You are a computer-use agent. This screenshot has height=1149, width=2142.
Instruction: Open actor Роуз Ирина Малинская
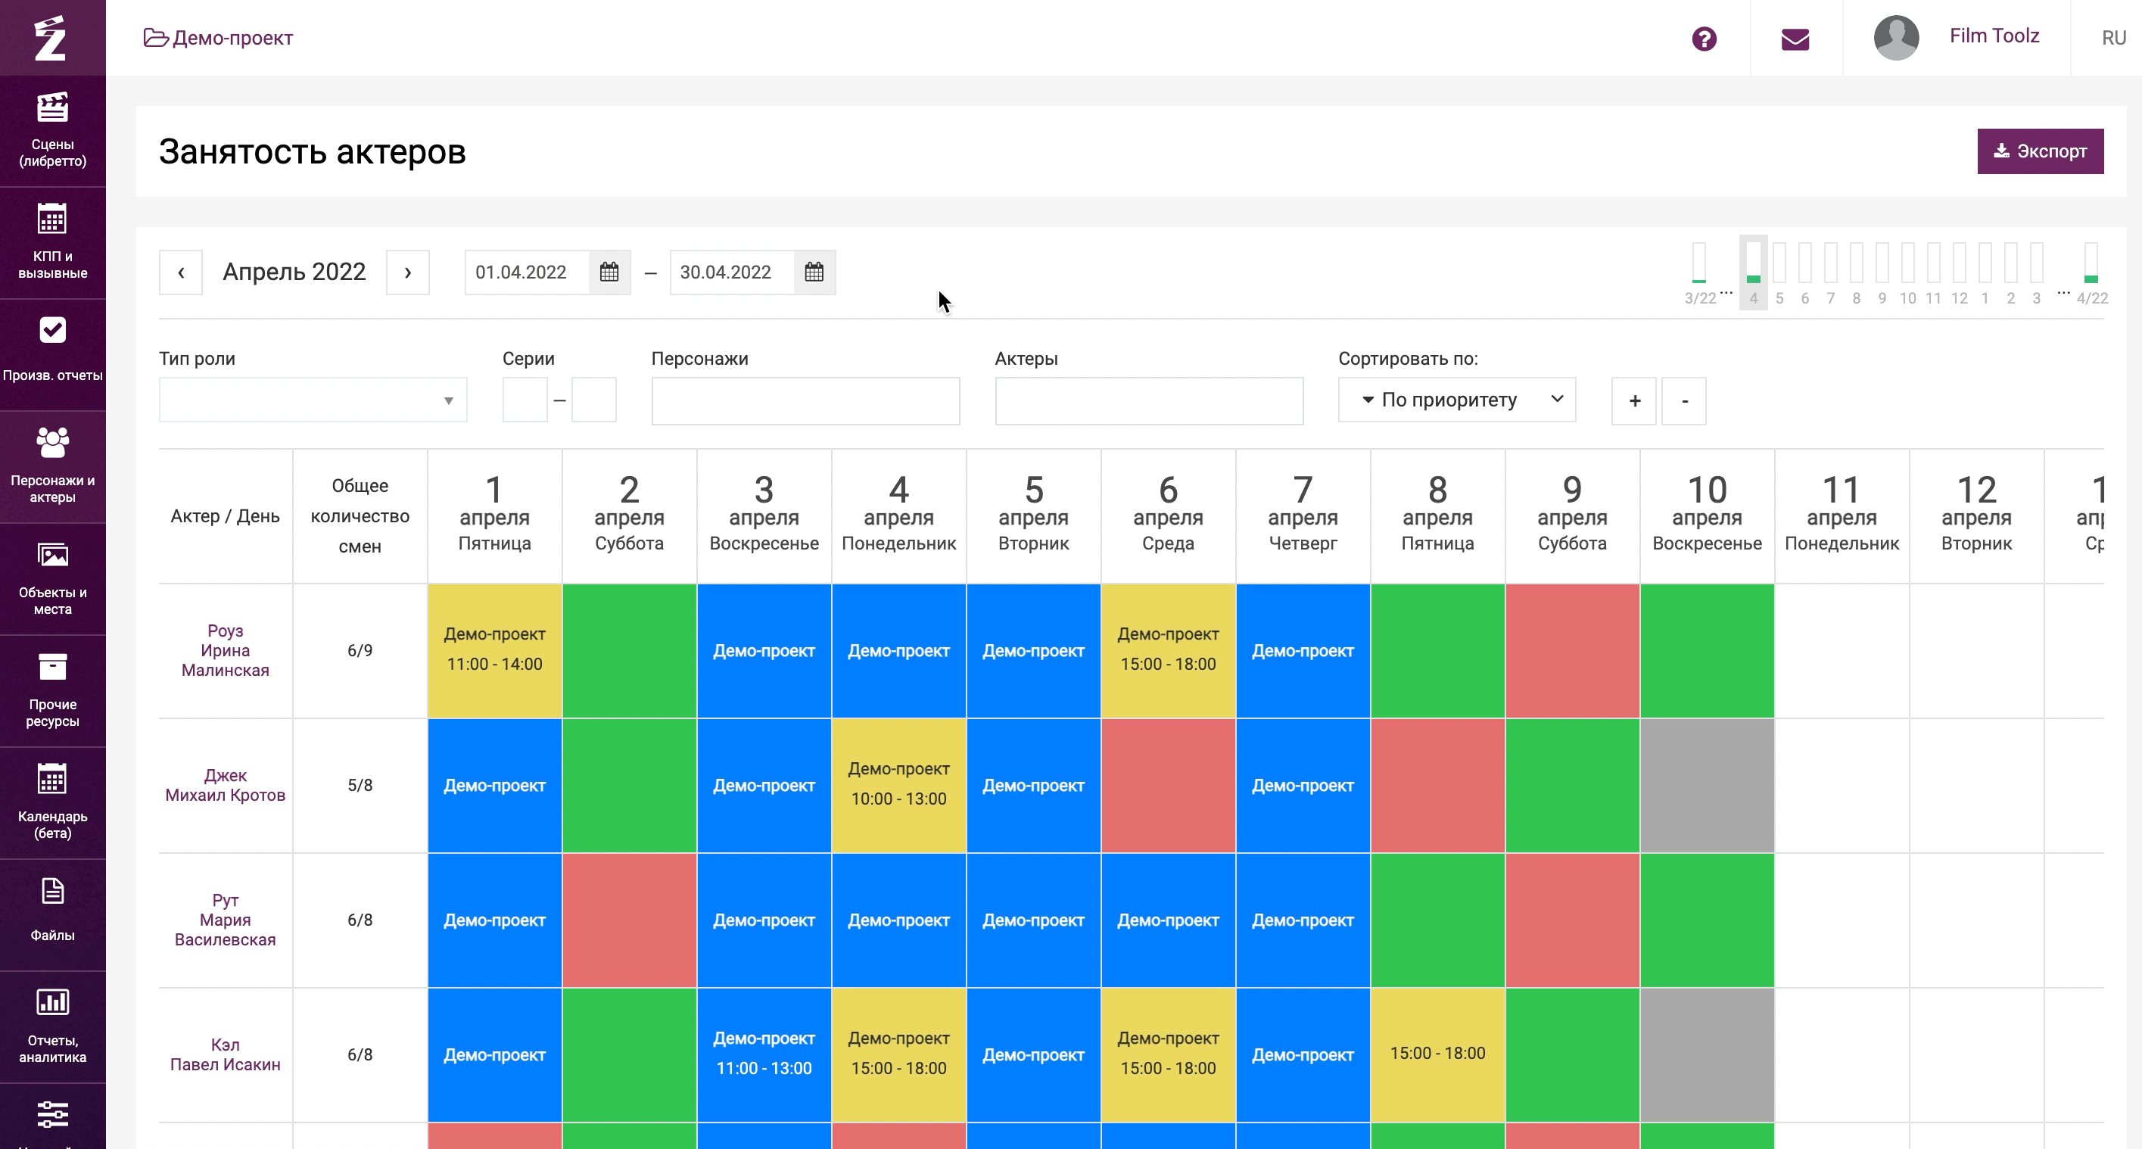point(225,650)
